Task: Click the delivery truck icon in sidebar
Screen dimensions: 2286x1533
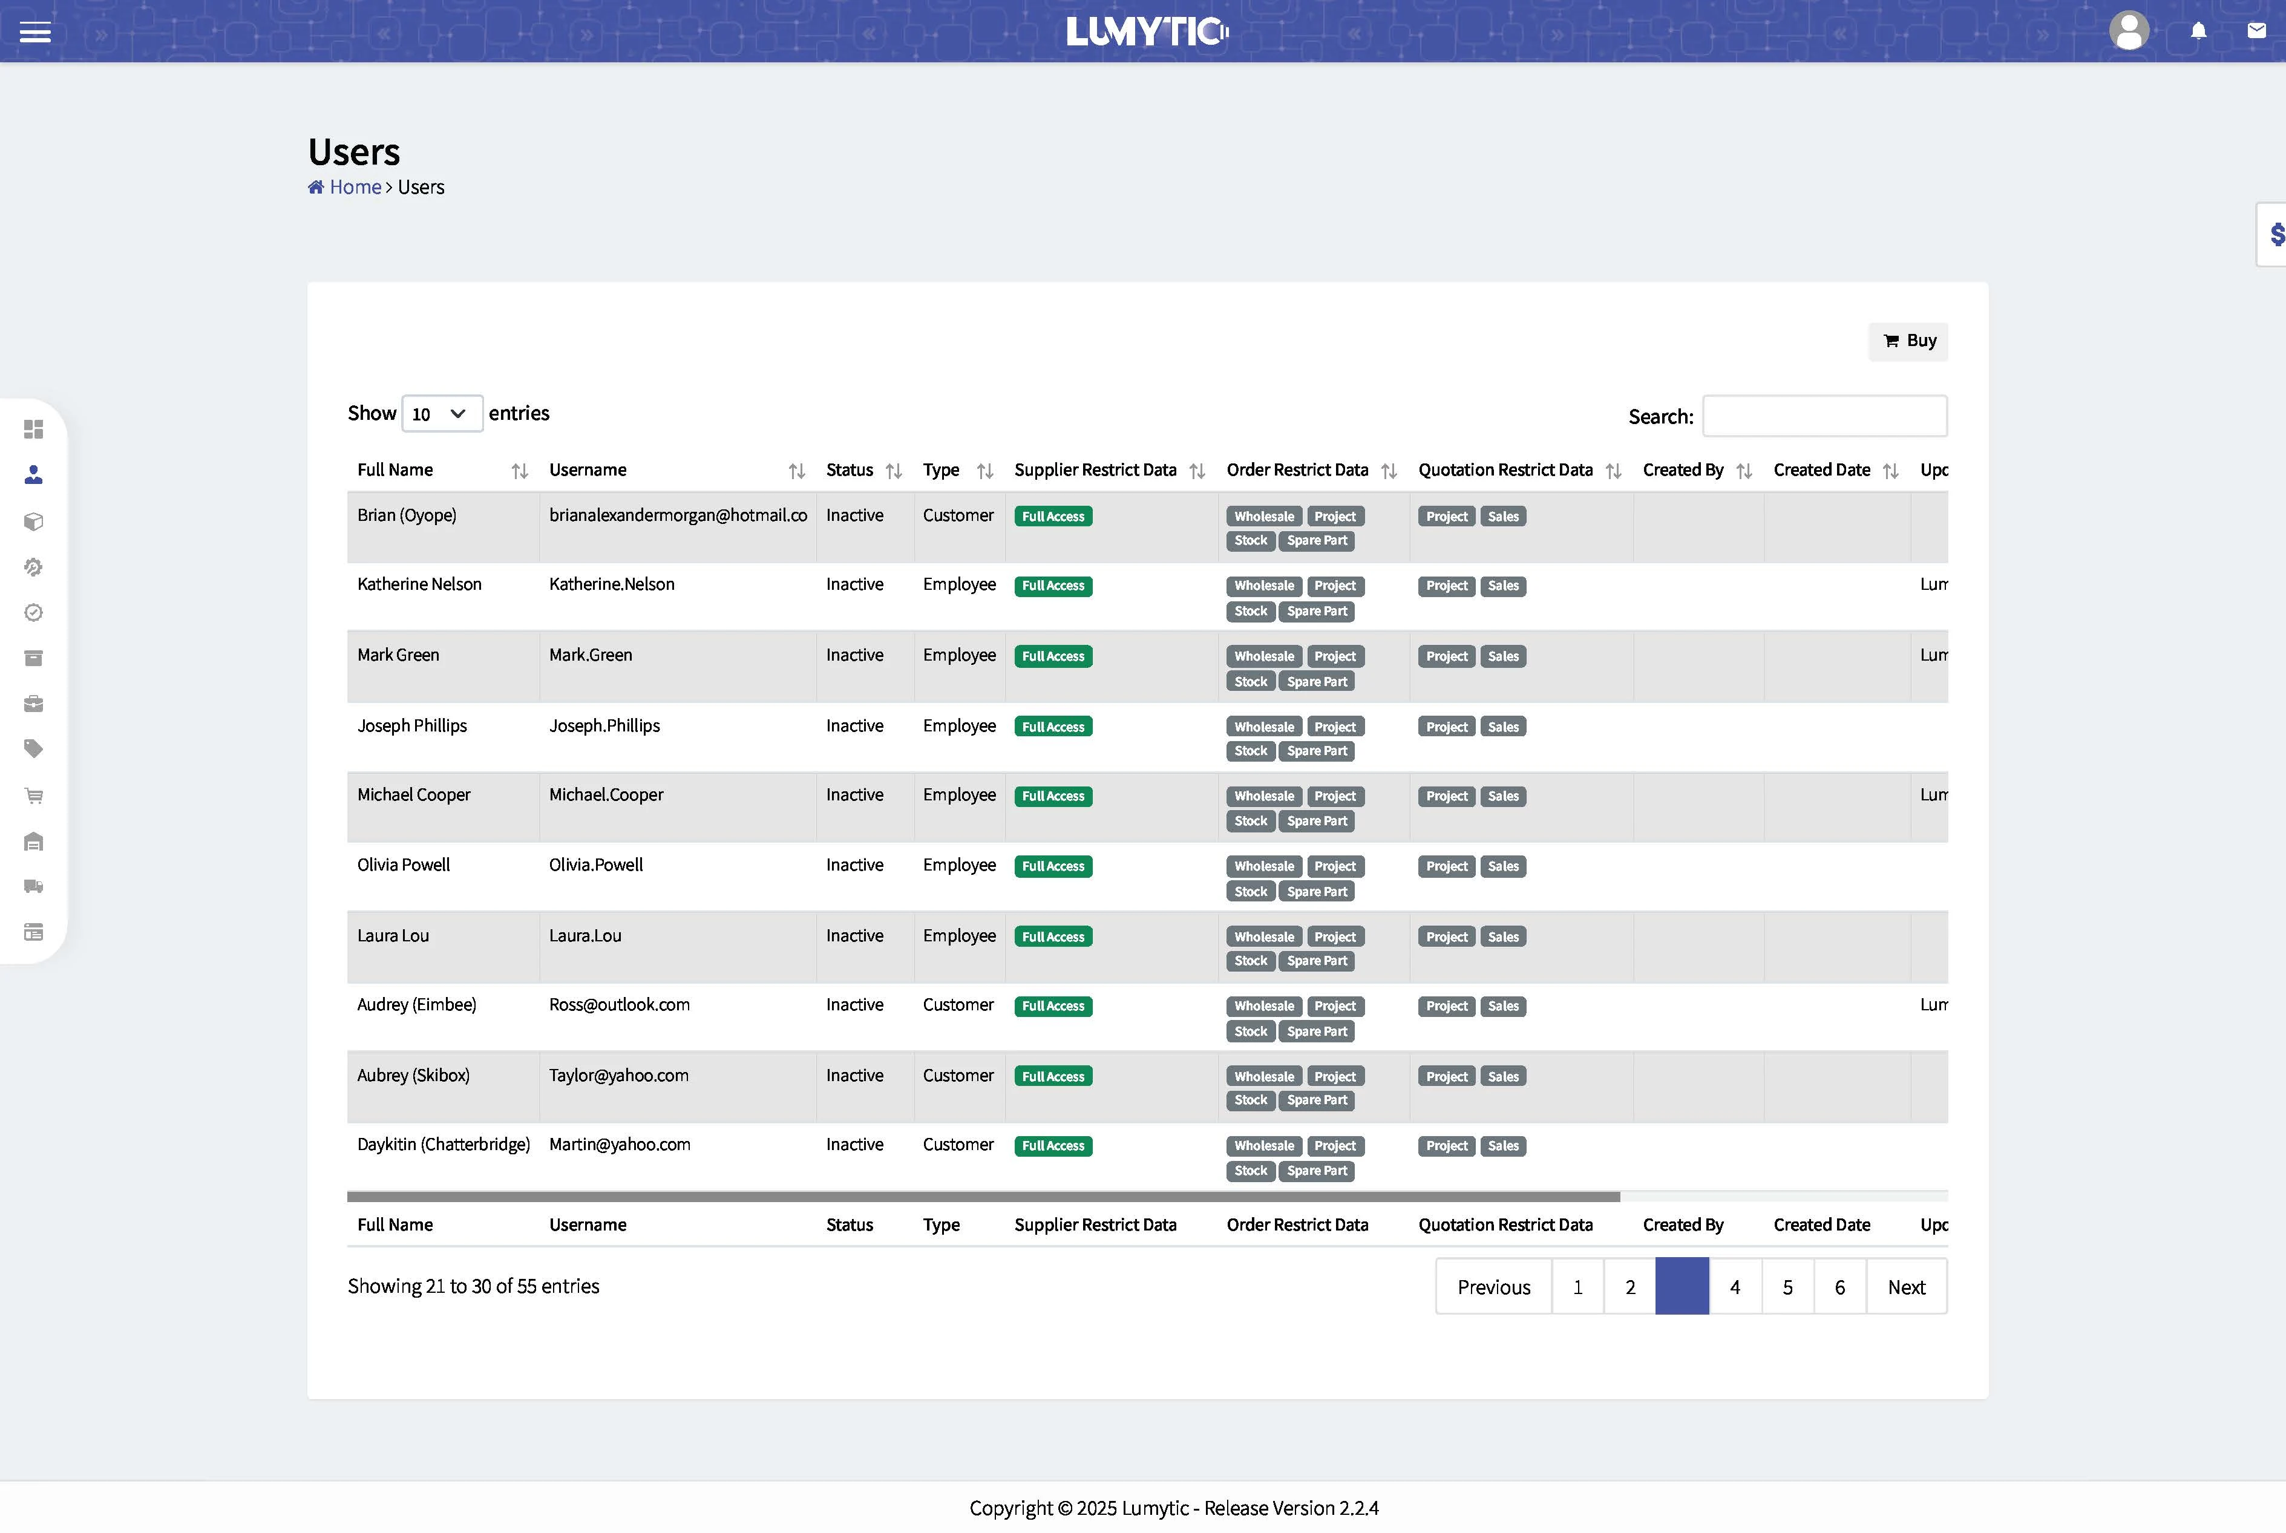Action: [33, 886]
